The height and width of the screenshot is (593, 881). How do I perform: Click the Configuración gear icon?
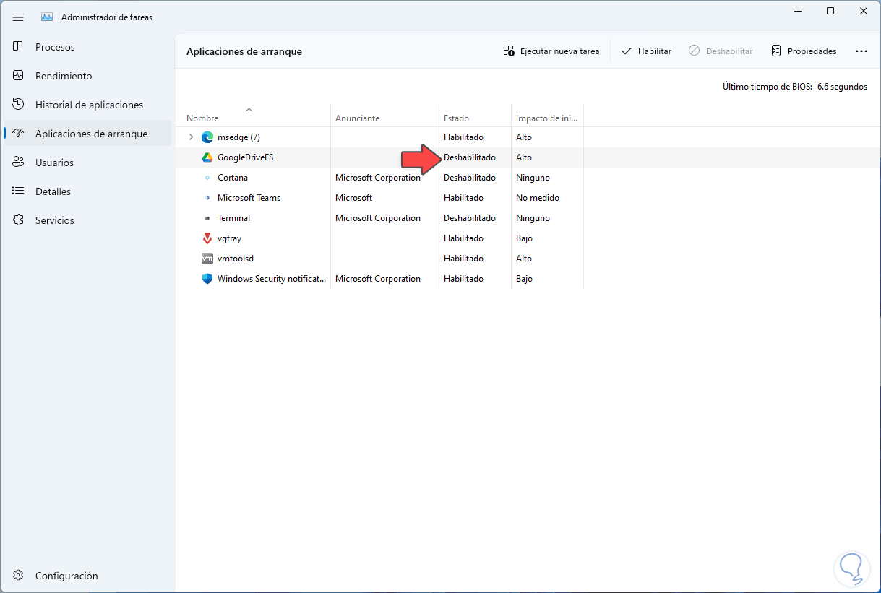[x=19, y=576]
